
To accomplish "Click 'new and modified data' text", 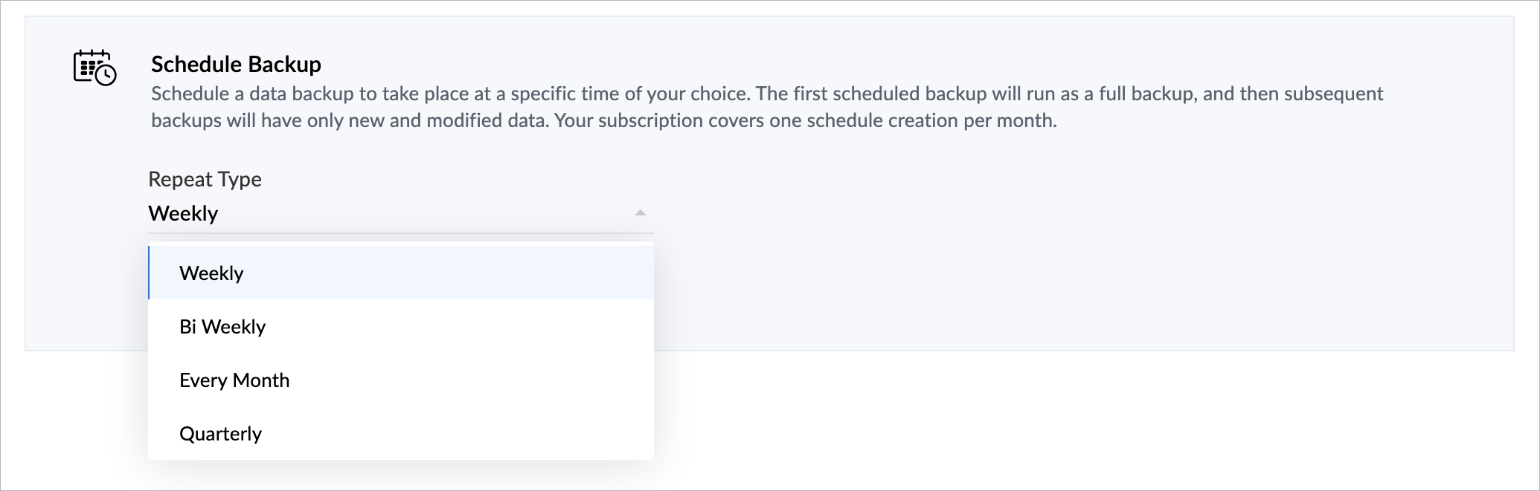I will (447, 120).
